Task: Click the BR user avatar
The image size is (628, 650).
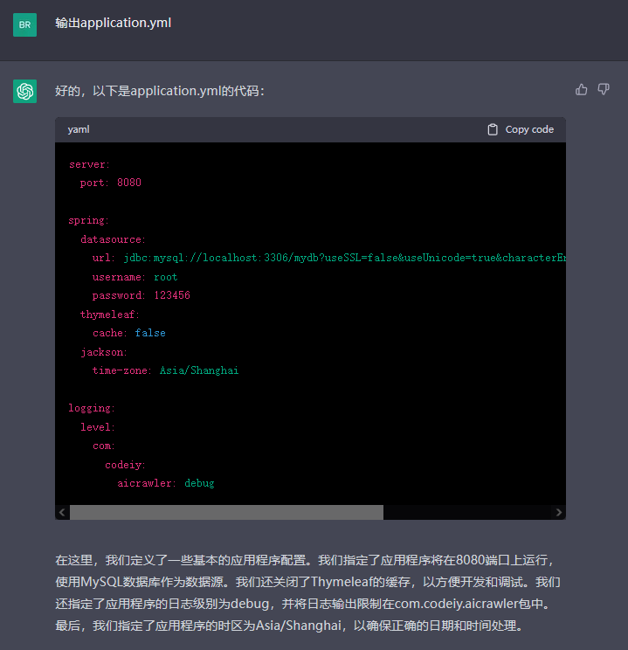Action: click(24, 24)
